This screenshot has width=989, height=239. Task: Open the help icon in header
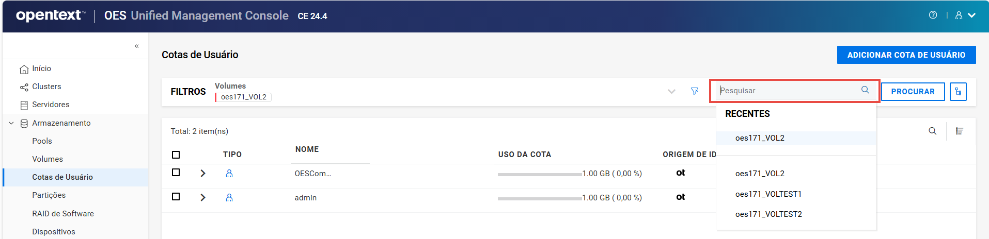pyautogui.click(x=933, y=15)
